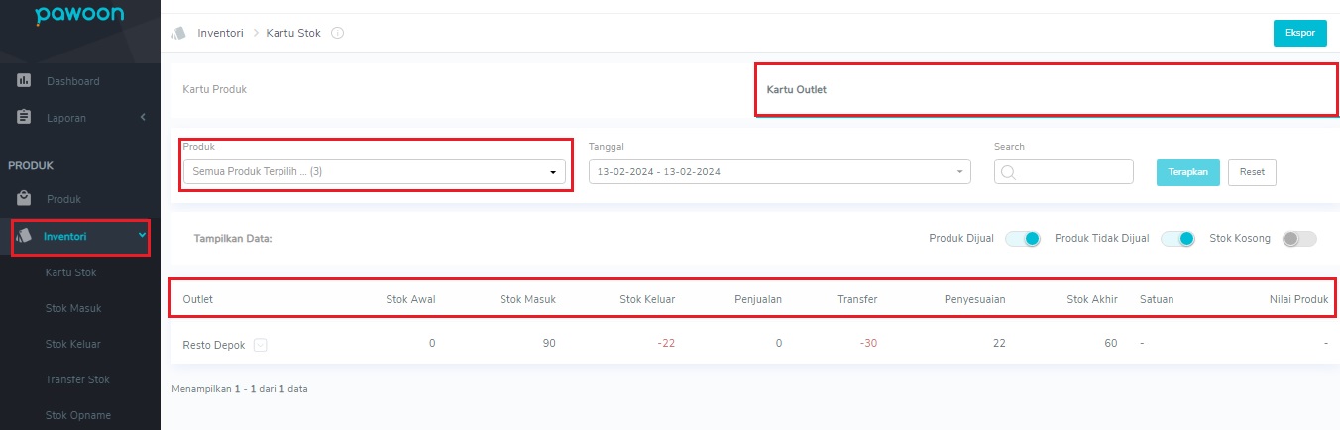This screenshot has width=1340, height=430.
Task: Switch to the Kartu Produk tab
Action: [215, 89]
